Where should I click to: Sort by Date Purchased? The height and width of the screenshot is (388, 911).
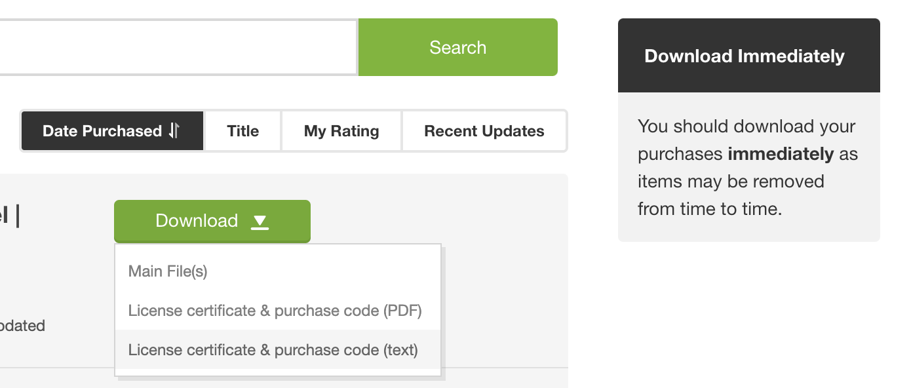[112, 131]
